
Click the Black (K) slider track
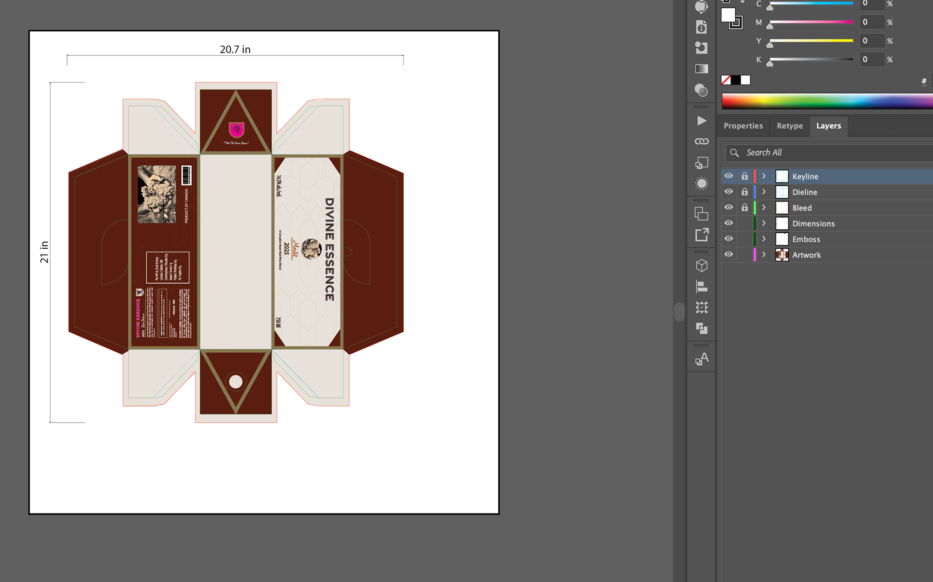tap(812, 59)
